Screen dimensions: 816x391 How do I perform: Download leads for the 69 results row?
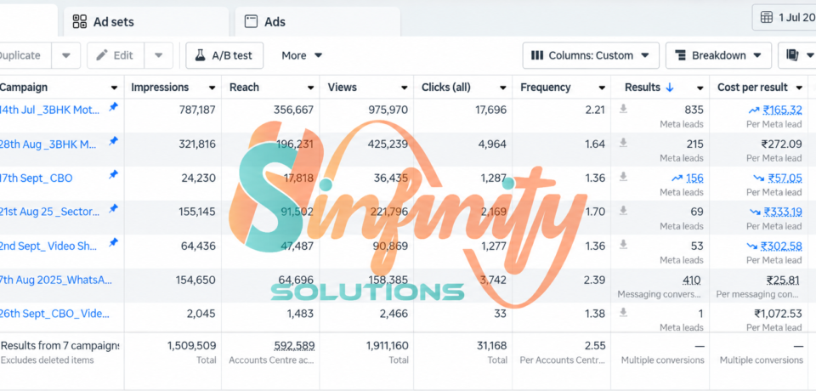click(x=623, y=210)
